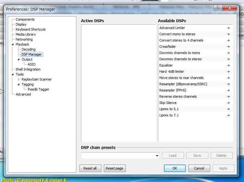Click the plus icon next to Advanced Limiter
Image resolution: width=244 pixels, height=182 pixels.
[x=228, y=28]
